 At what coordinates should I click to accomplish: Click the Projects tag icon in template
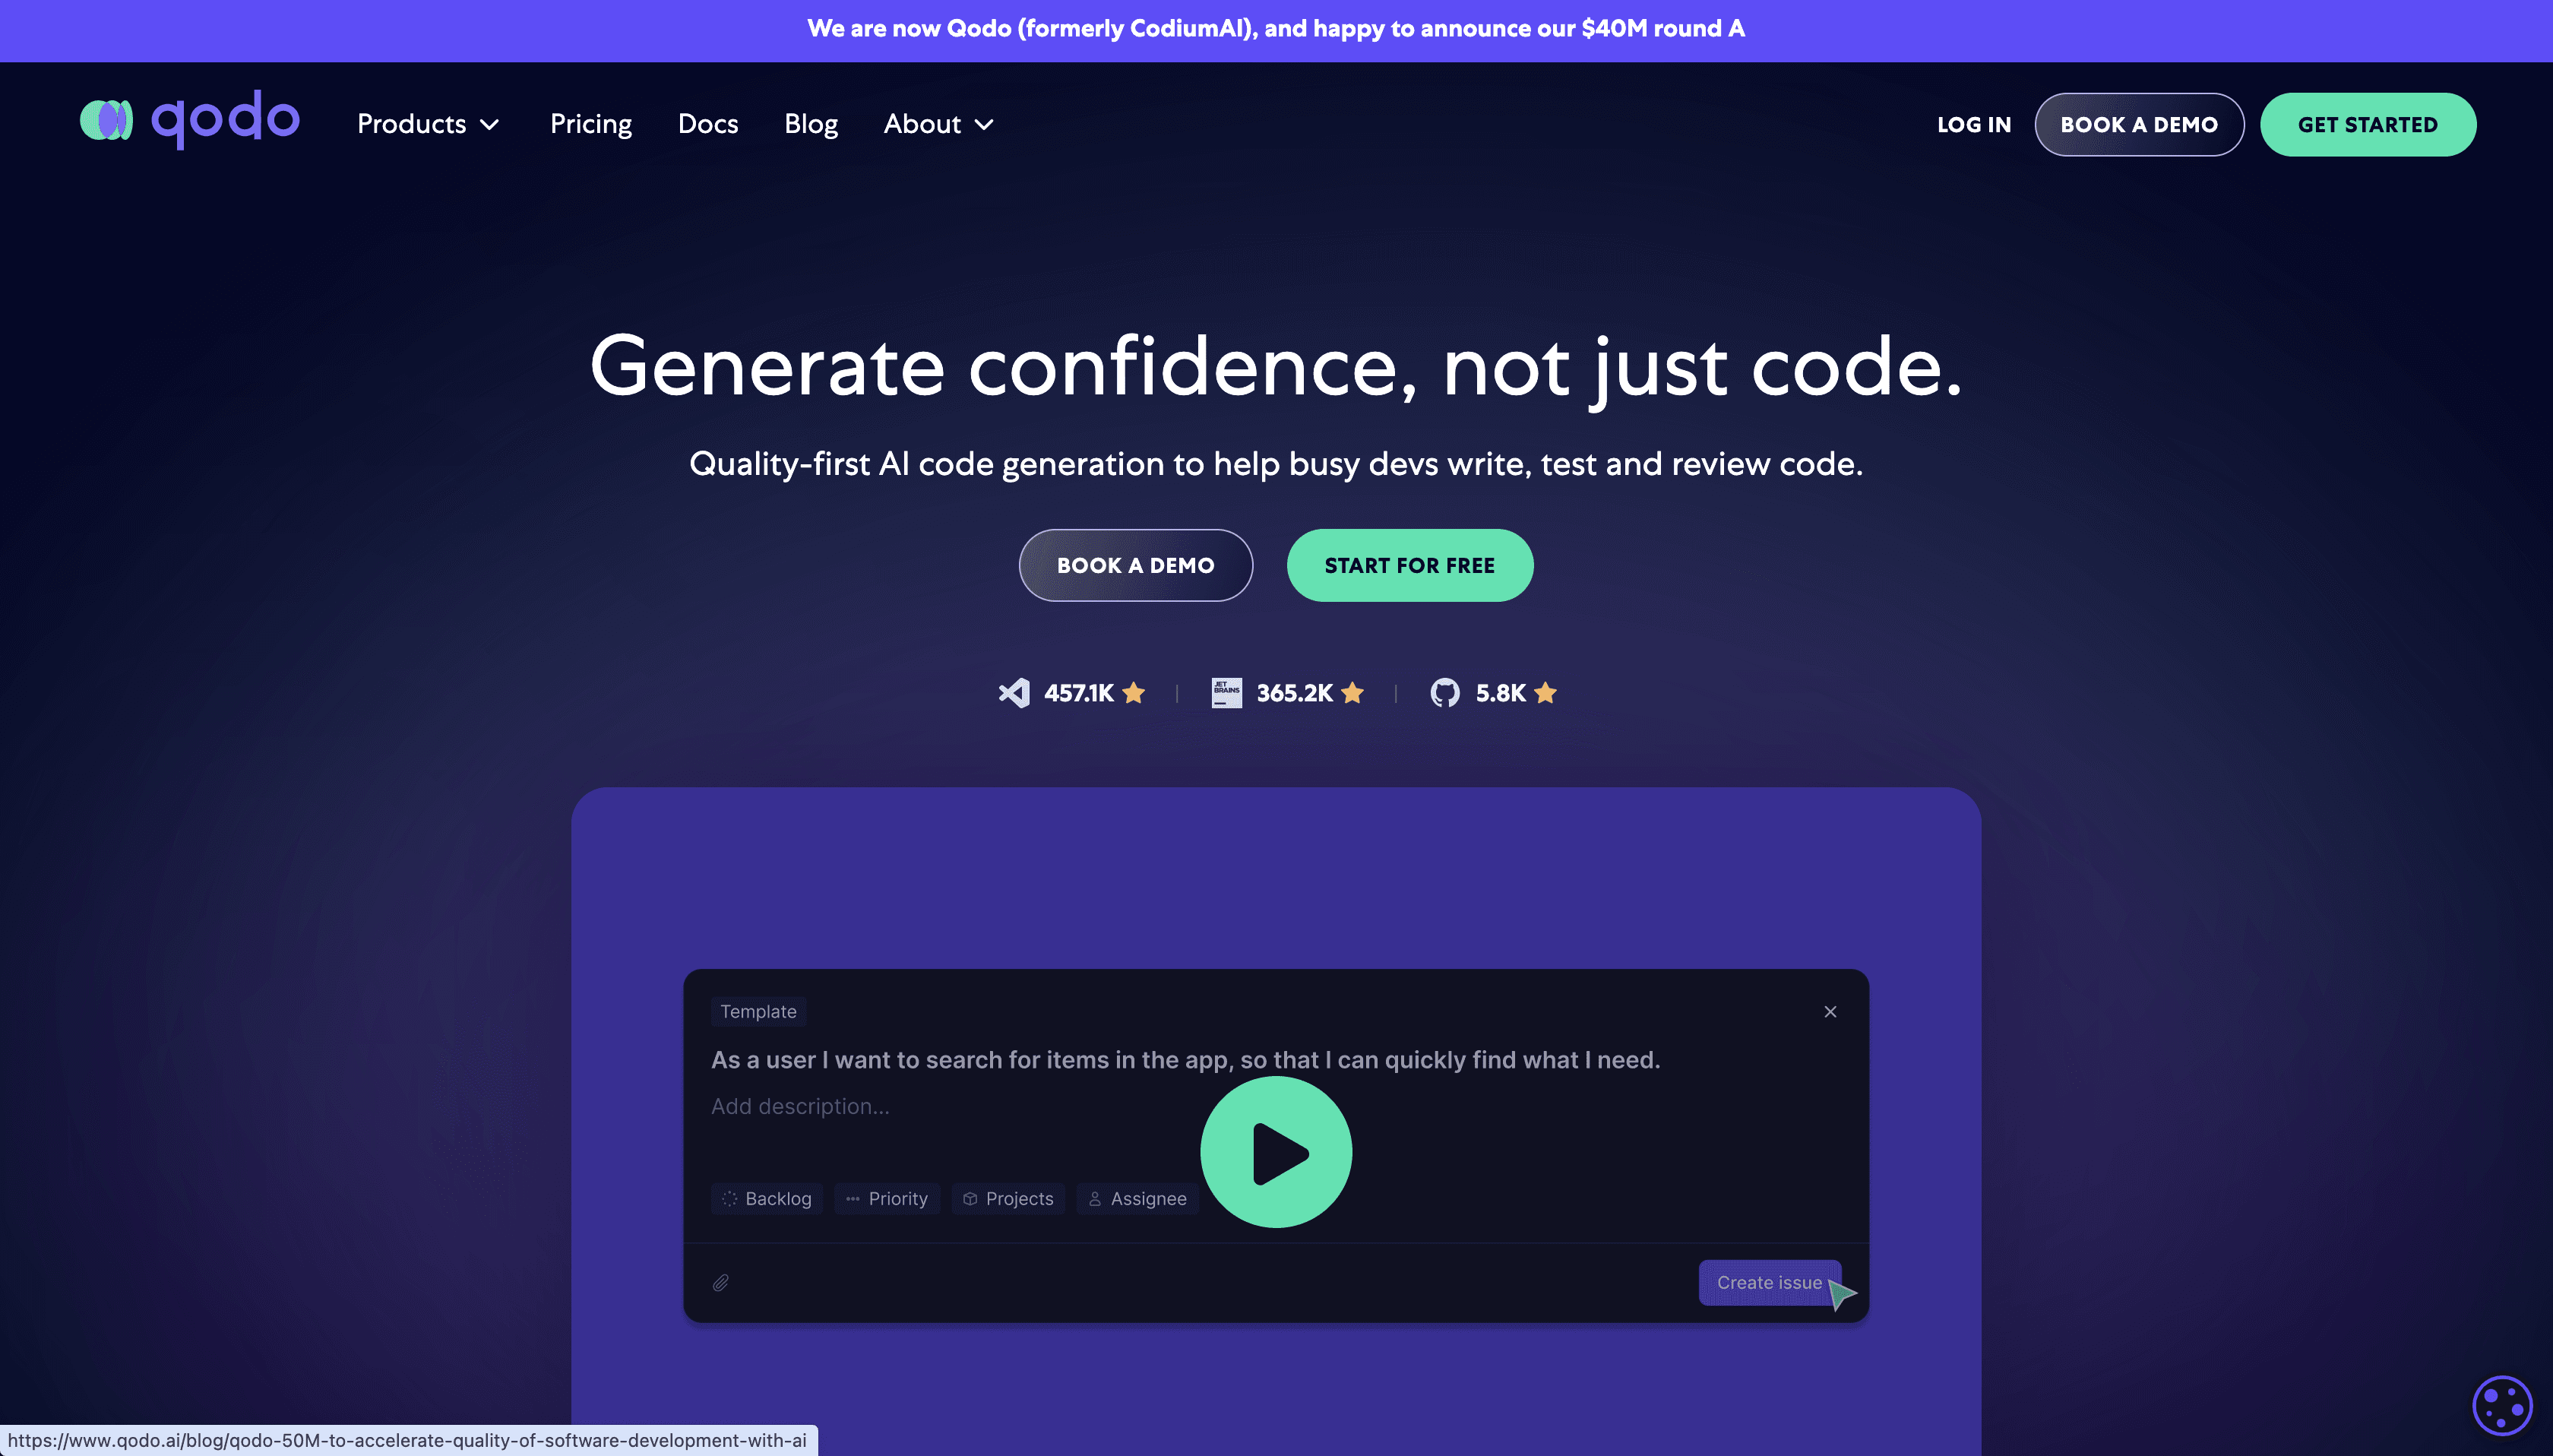971,1198
